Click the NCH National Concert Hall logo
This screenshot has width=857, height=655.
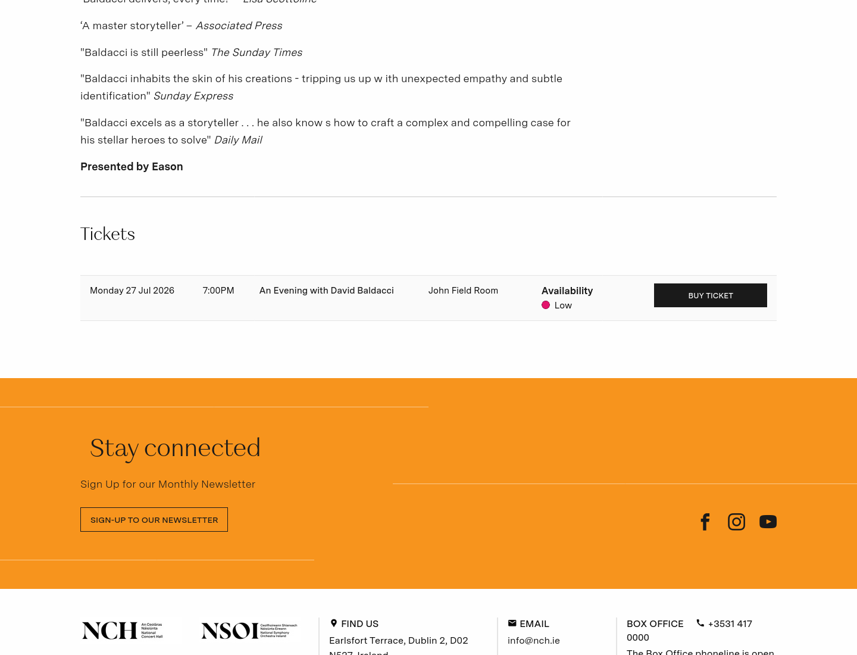(x=122, y=631)
